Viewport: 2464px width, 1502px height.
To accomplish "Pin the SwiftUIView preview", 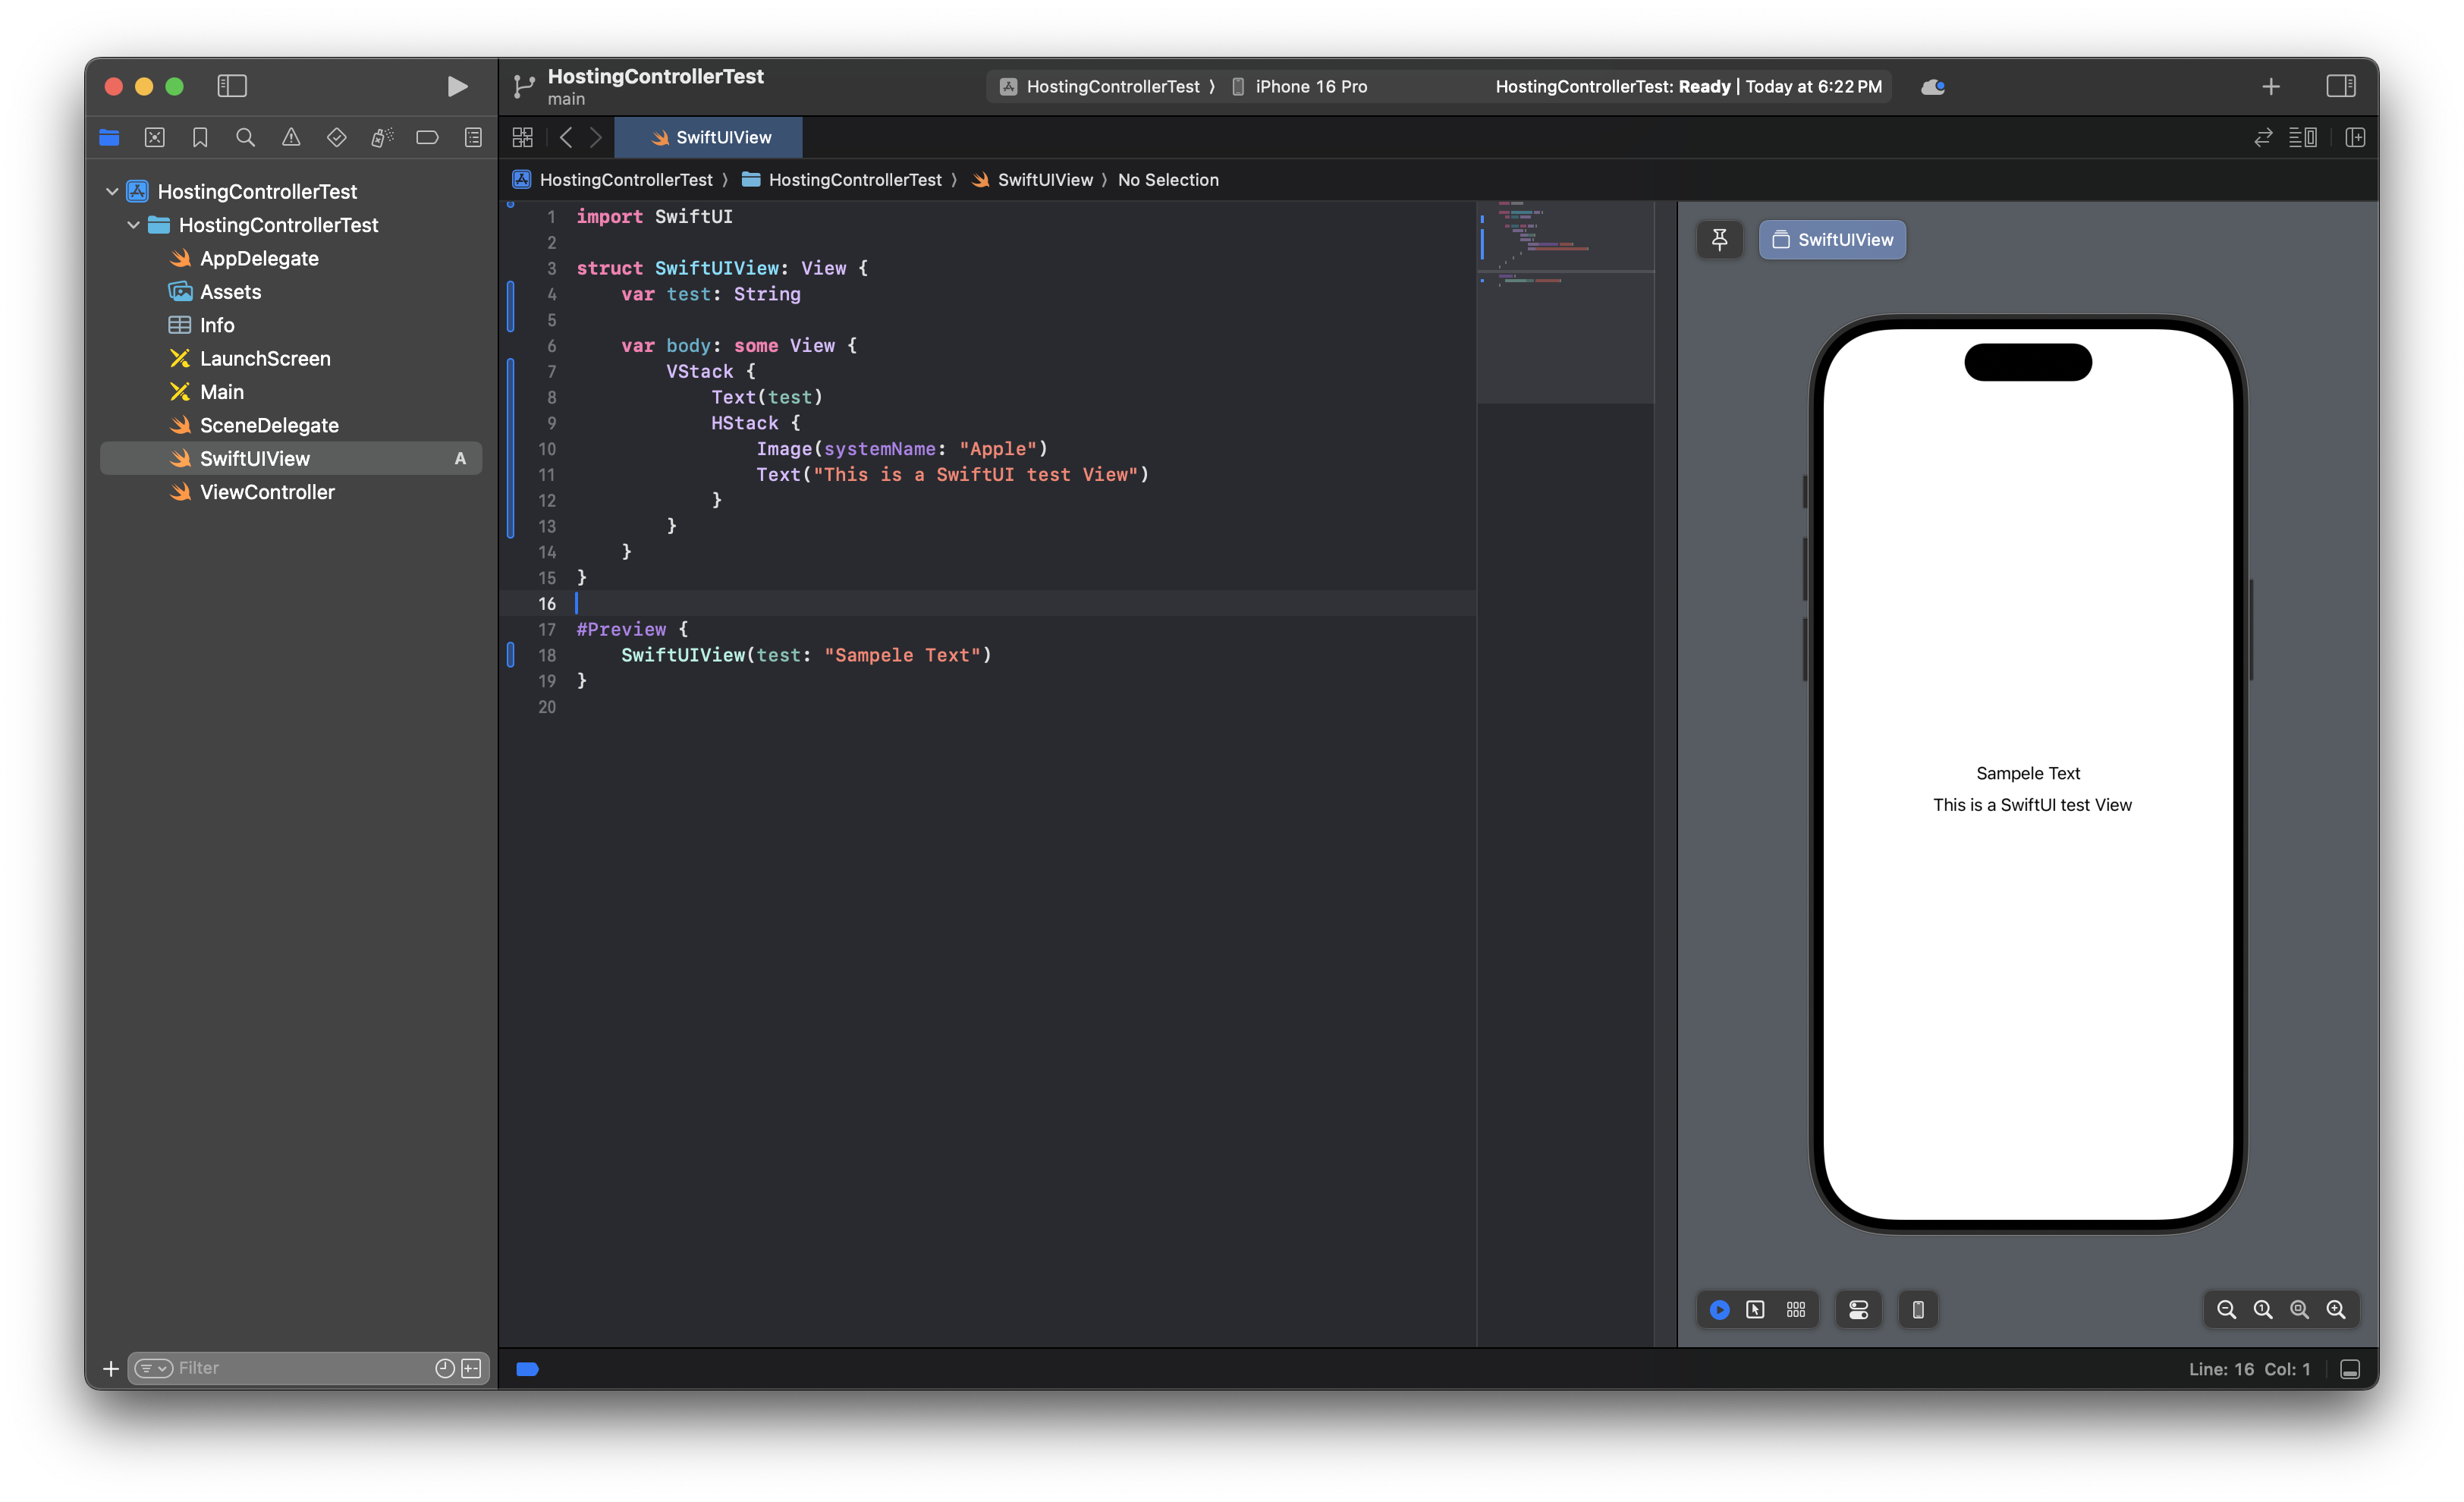I will click(1719, 240).
